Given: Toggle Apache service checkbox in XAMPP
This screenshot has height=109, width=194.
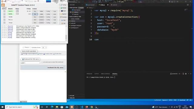Looking at the screenshot, I should click(4, 11).
